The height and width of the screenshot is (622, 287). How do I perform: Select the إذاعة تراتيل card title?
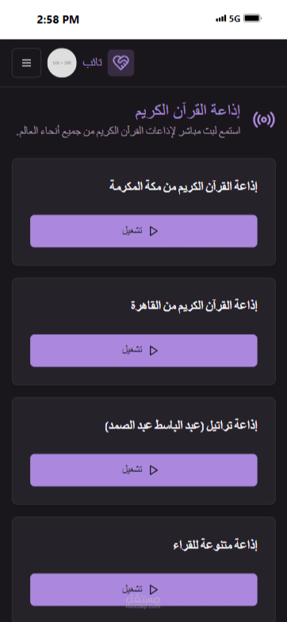pyautogui.click(x=181, y=425)
